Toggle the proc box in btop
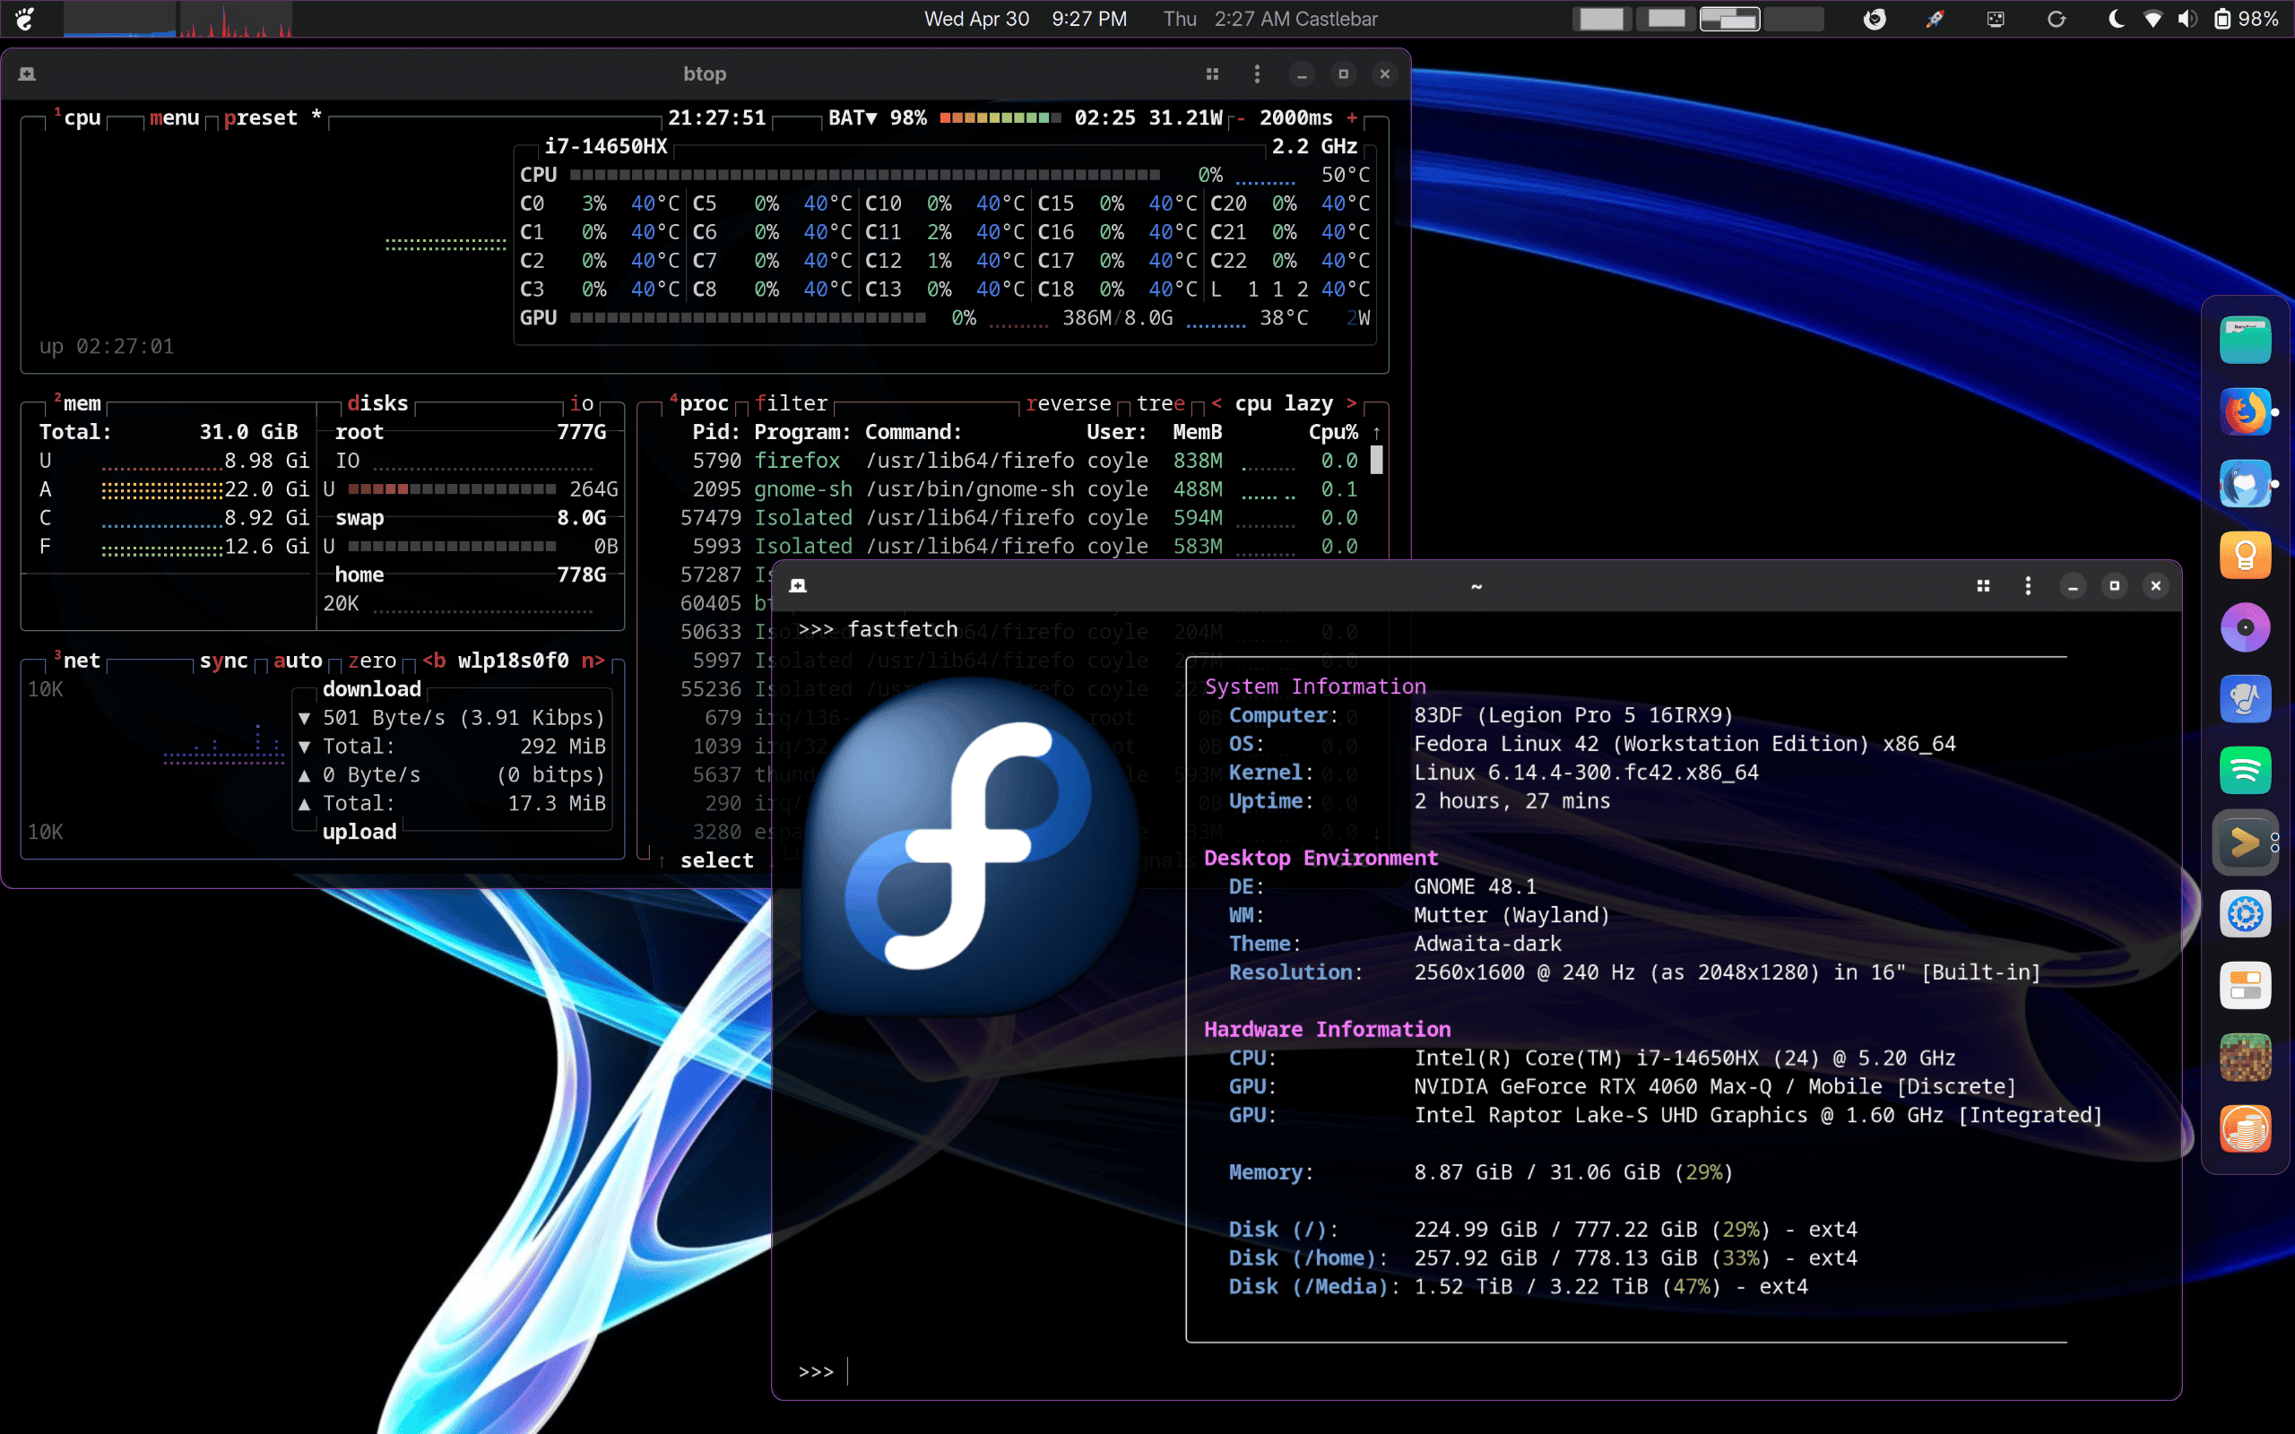The width and height of the screenshot is (2295, 1434). (x=699, y=403)
